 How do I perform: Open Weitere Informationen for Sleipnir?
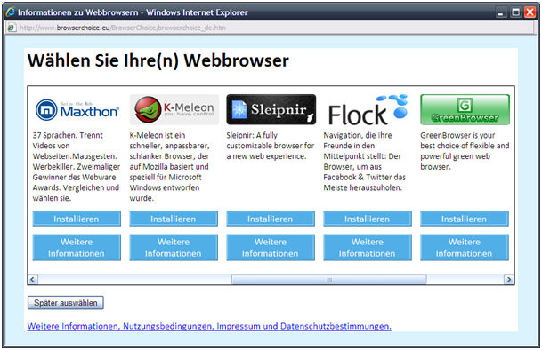[x=271, y=248]
